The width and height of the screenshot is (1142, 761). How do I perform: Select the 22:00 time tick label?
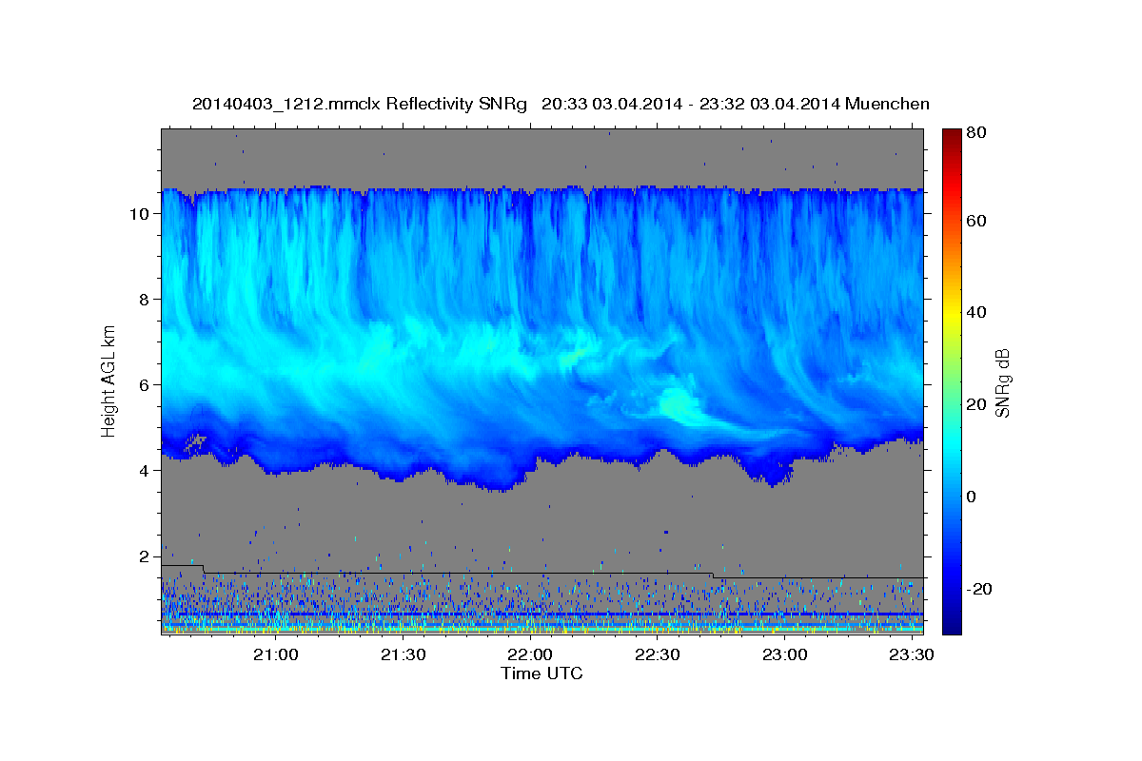[529, 654]
